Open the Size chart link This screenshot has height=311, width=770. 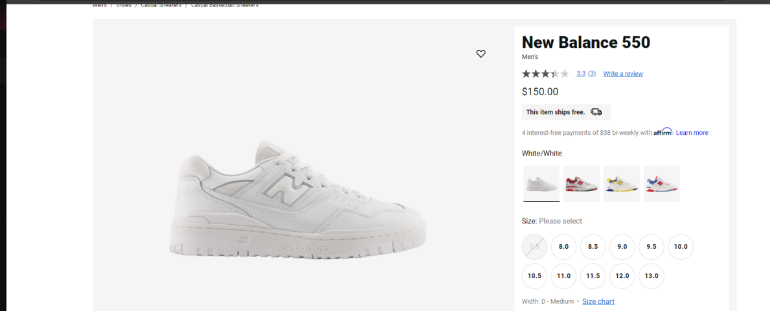point(598,302)
